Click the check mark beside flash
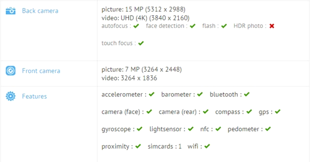 224,26
